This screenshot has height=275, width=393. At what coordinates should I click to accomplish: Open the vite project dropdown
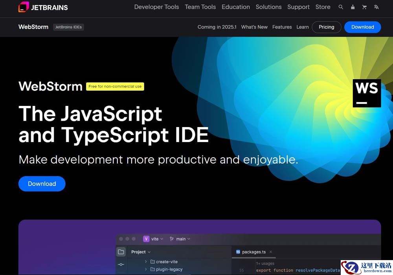157,239
